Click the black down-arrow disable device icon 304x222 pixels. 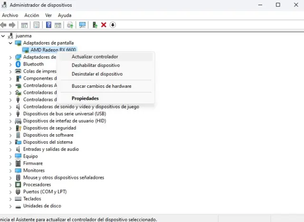point(113,25)
